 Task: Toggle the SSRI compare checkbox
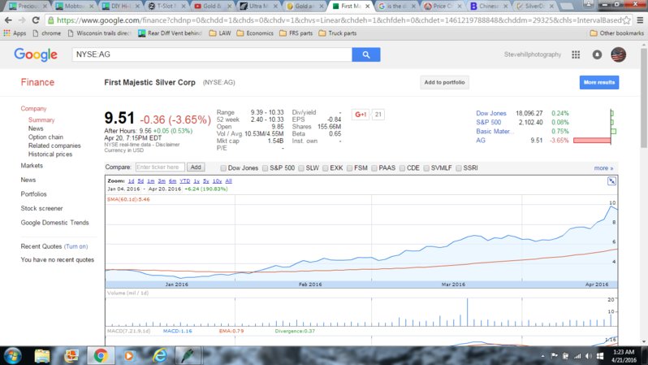pyautogui.click(x=459, y=168)
